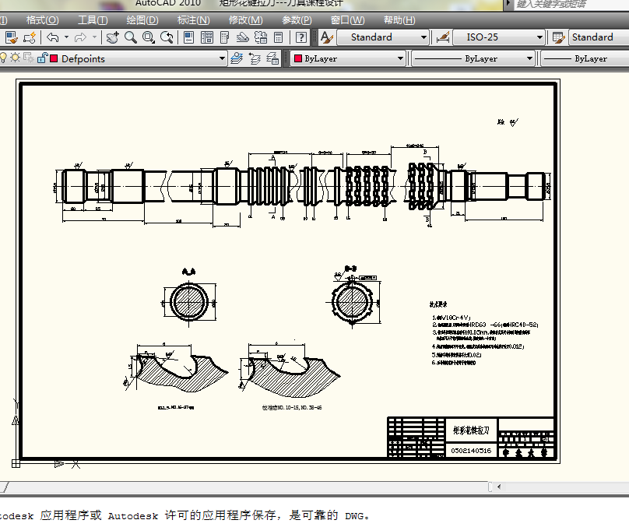Open the Markup Set Manager icon

[x=260, y=37]
